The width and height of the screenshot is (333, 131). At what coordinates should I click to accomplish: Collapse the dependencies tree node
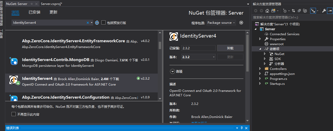[260, 49]
